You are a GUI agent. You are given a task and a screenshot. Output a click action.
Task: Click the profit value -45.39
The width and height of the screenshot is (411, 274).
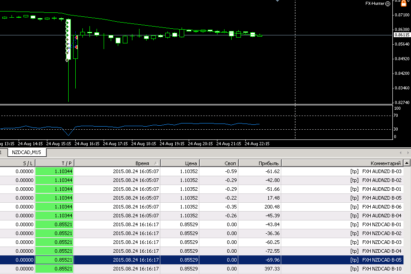tap(272, 216)
